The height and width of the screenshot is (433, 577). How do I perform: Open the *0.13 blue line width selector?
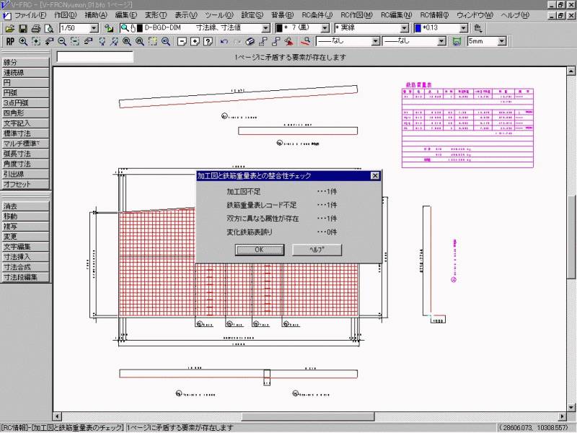coord(464,28)
